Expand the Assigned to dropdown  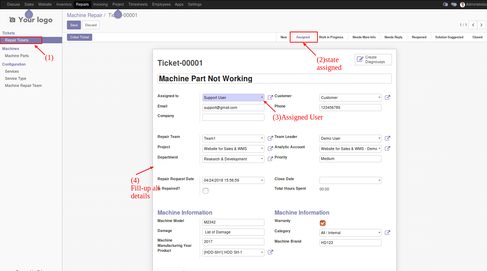(262, 98)
